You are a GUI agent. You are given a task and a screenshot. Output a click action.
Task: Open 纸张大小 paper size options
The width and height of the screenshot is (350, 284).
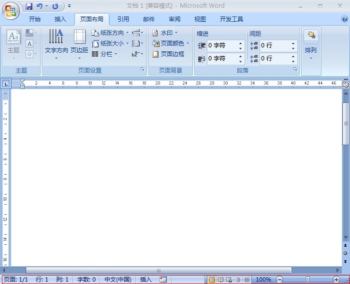pos(110,44)
